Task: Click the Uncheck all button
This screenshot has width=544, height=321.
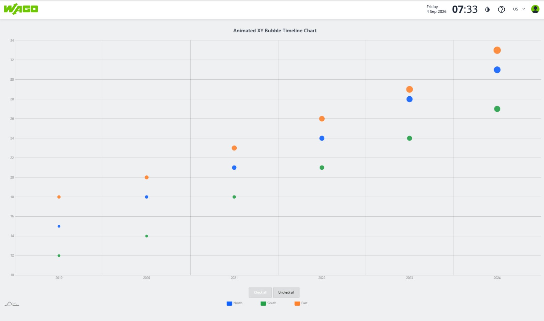Action: 286,292
